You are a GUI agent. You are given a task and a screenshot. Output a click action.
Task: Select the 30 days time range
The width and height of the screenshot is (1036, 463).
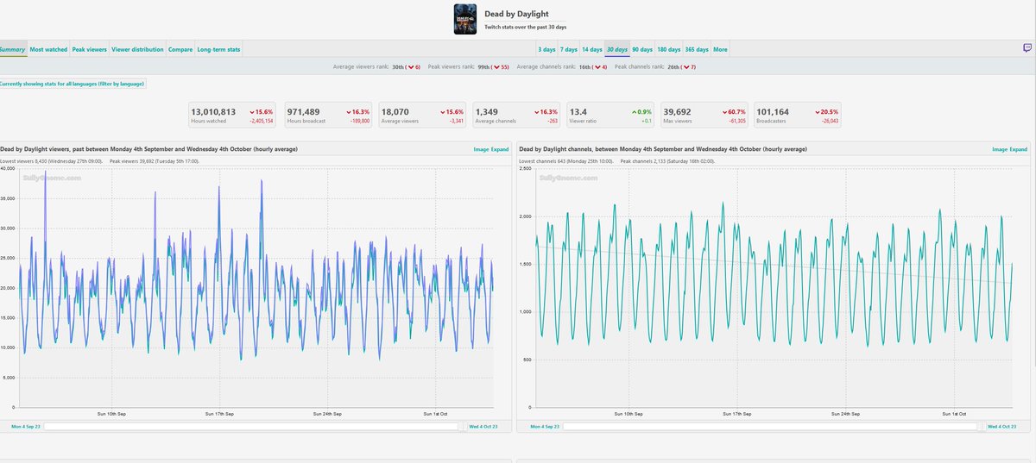point(617,49)
